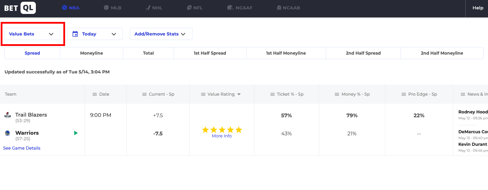
Task: Click the +7.5 spread value
Action: click(158, 116)
